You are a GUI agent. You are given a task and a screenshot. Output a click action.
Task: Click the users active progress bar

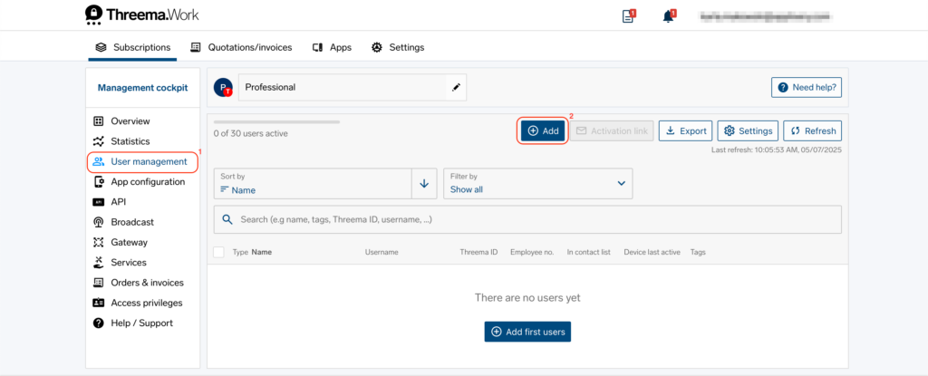tap(276, 122)
